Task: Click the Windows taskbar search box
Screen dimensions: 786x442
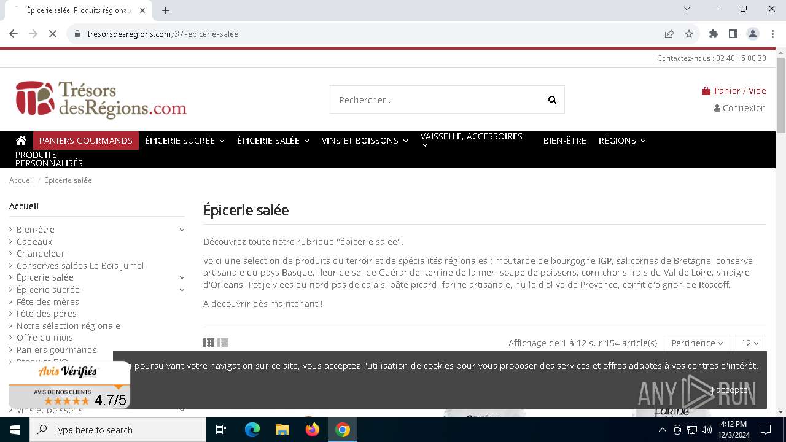Action: click(118, 430)
